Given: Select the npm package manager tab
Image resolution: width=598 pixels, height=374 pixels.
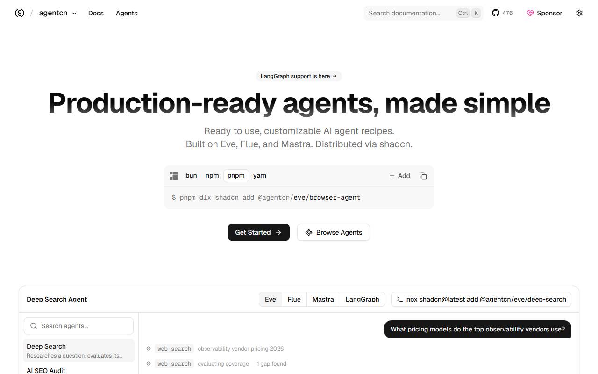Looking at the screenshot, I should click(x=212, y=175).
